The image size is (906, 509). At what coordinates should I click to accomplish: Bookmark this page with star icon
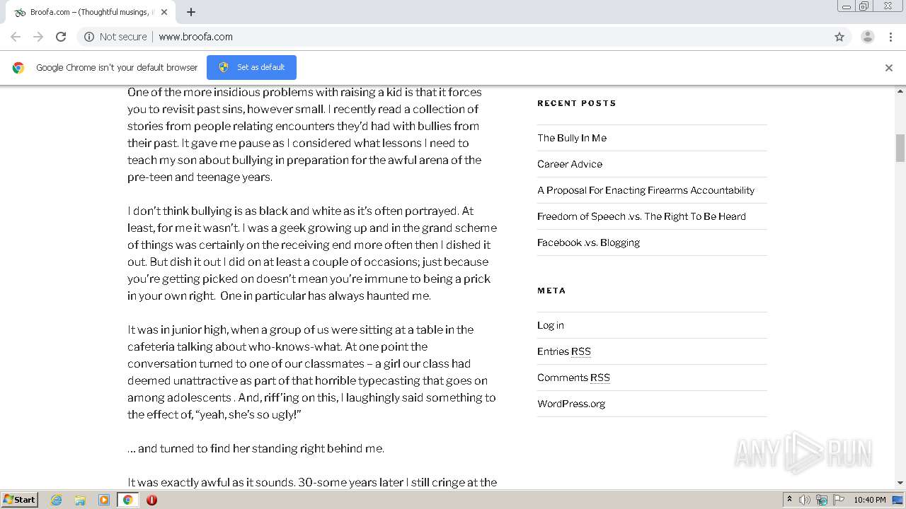(x=839, y=37)
